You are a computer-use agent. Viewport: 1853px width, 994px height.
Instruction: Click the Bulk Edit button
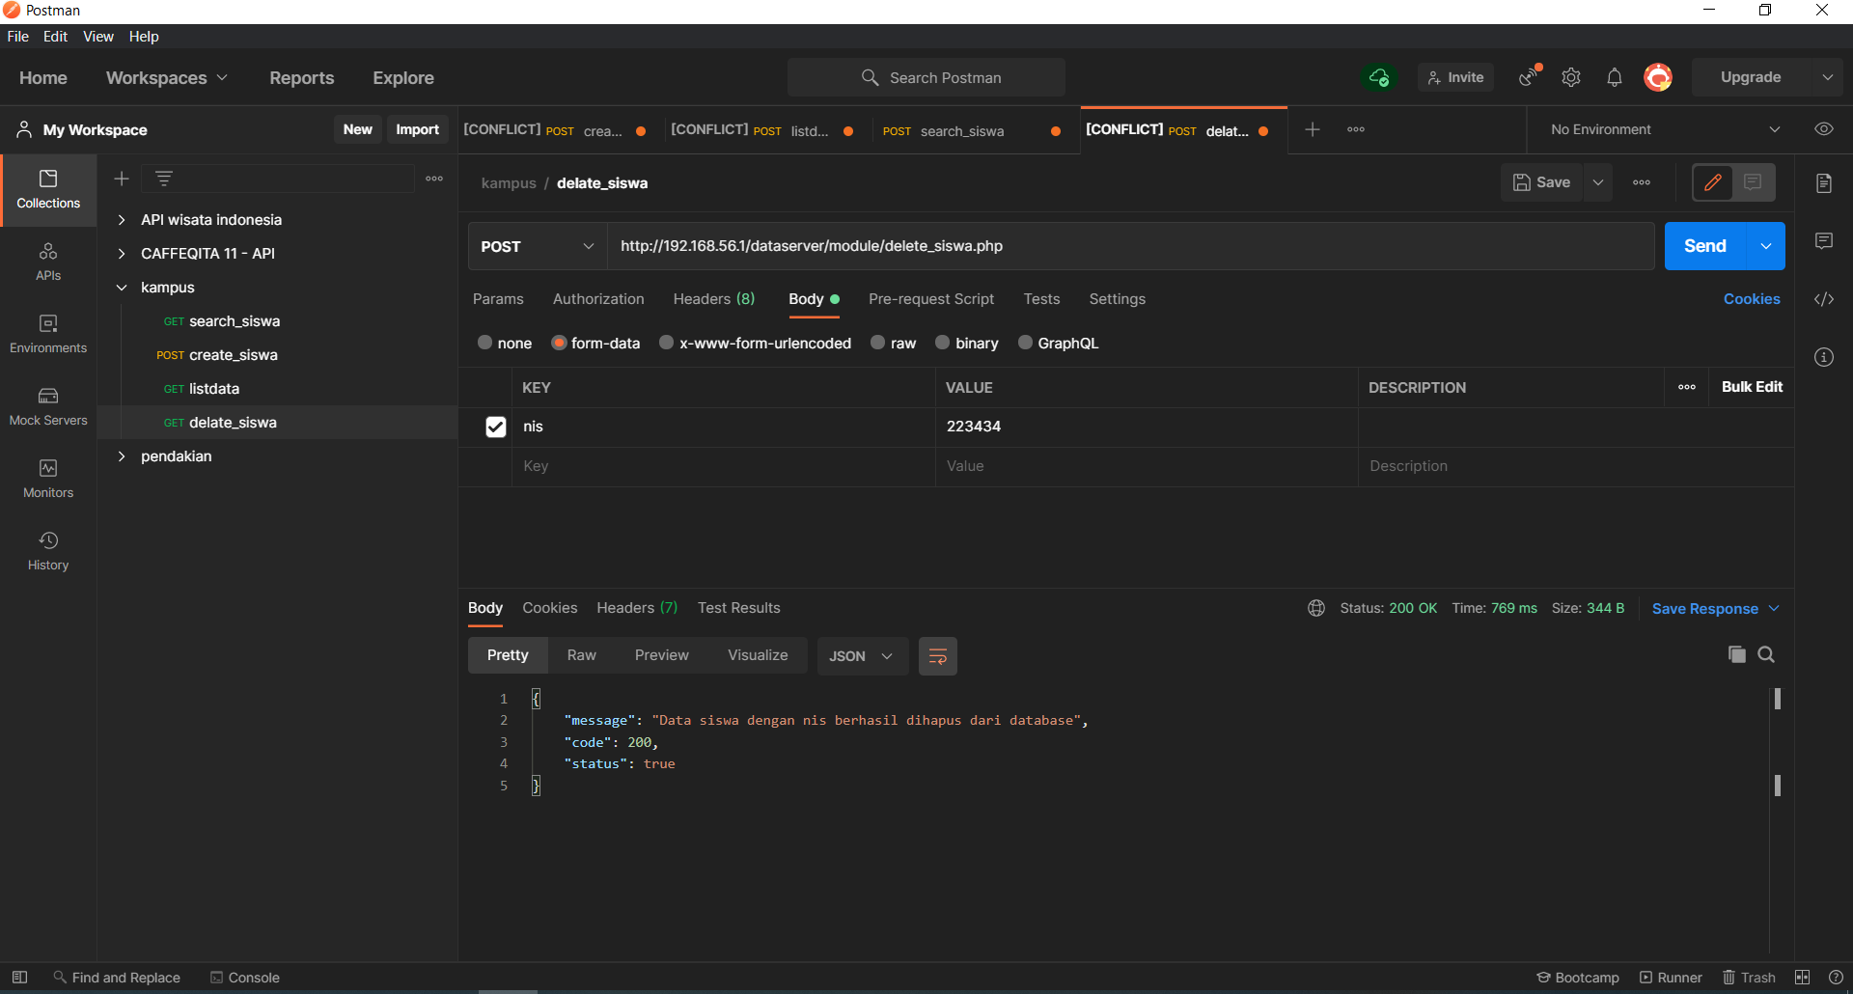click(x=1752, y=387)
